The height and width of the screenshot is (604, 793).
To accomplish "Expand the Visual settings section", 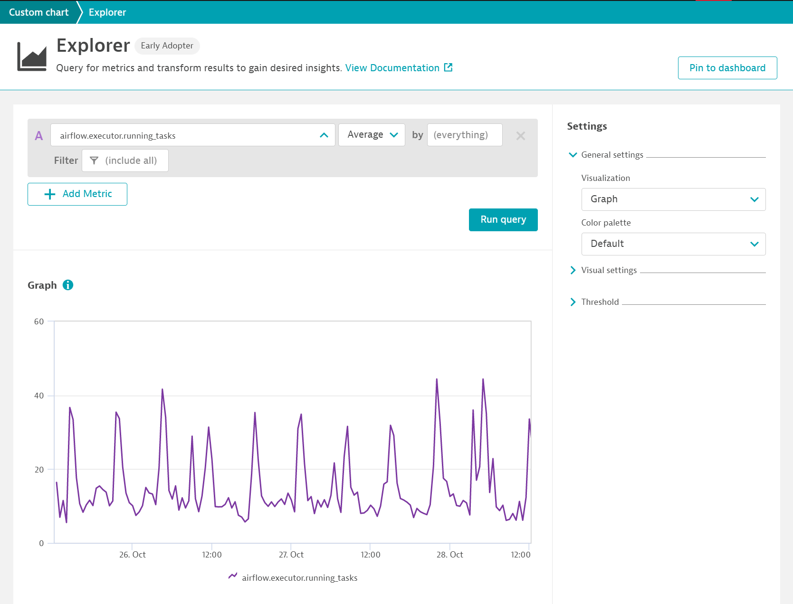I will click(573, 270).
